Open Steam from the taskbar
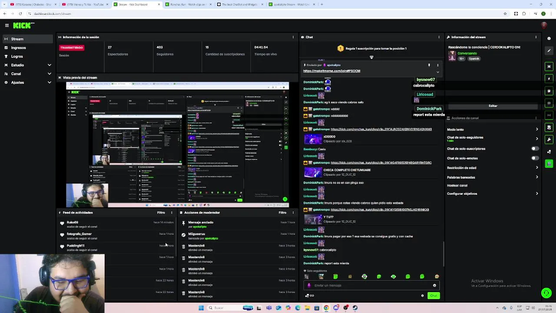This screenshot has height=313, width=556. click(355, 308)
